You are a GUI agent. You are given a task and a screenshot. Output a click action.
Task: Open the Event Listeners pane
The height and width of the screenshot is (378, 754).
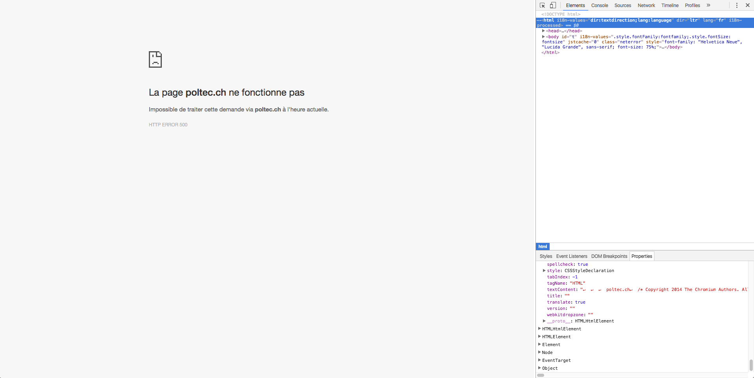click(x=572, y=256)
